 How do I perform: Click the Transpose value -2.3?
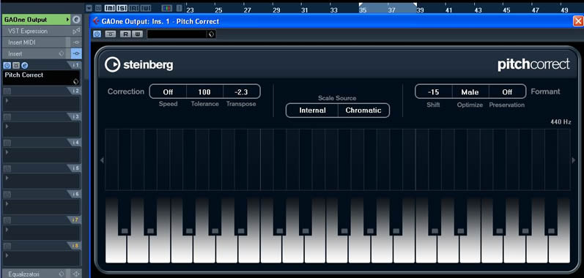(241, 91)
